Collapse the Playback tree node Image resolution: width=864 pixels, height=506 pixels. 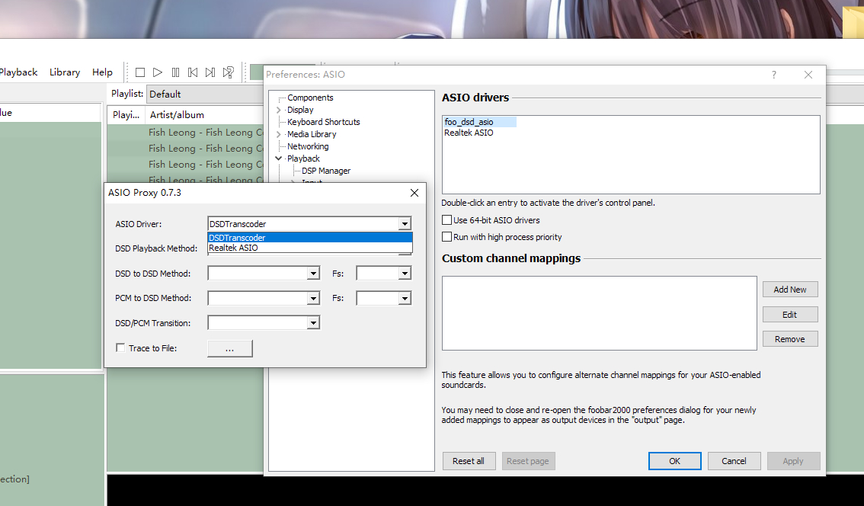279,159
